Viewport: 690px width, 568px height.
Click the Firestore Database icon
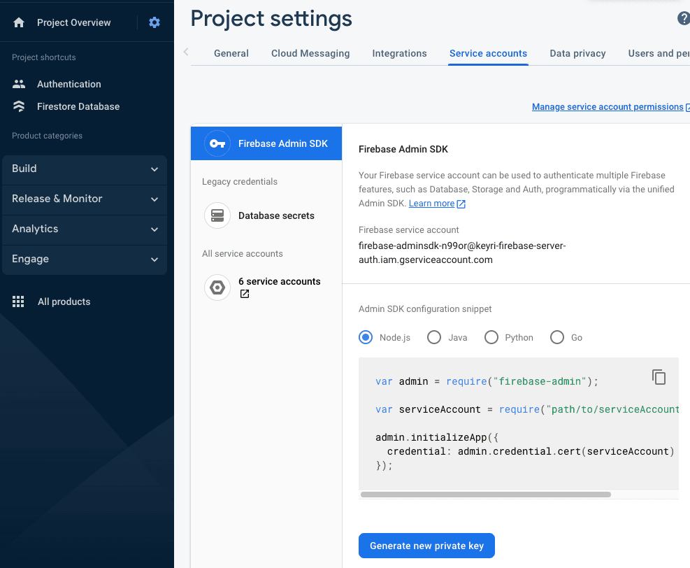click(x=19, y=106)
